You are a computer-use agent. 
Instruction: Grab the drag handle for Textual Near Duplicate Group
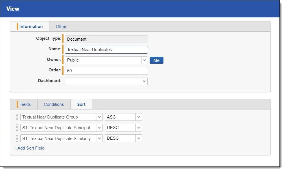click(17, 117)
